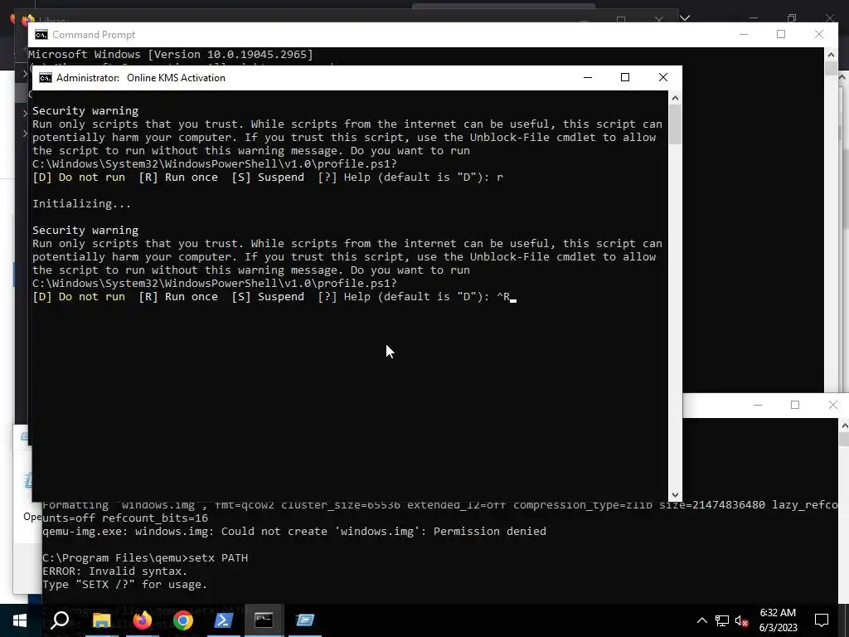Click the KMS Activation scrollbar thumb
The image size is (849, 637).
tap(675, 124)
